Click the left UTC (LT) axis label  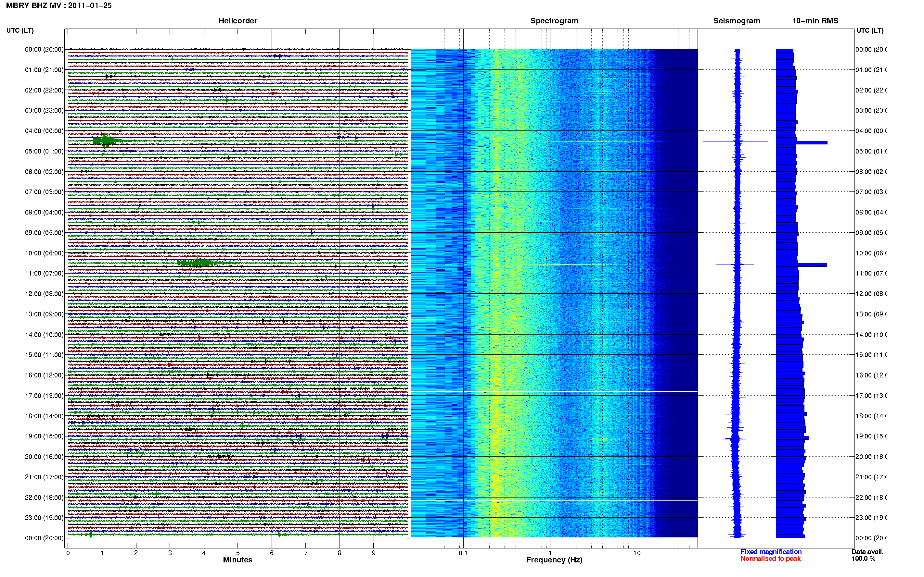[20, 31]
